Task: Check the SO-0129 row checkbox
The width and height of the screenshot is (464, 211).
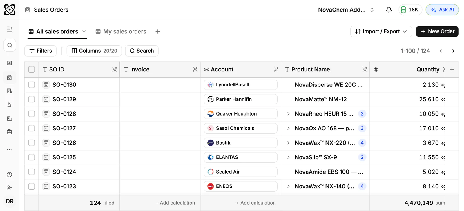Action: 32,99
